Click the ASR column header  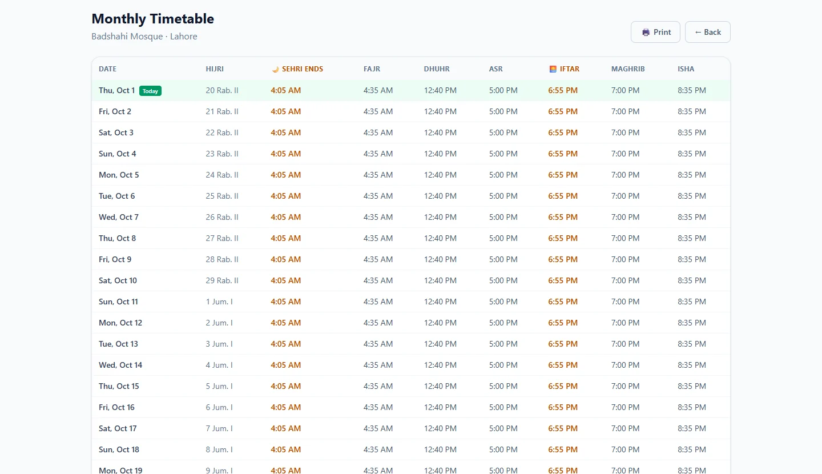pos(496,69)
